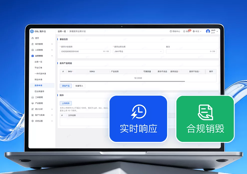Expand the 系统设置 chevron
The height and width of the screenshot is (174, 247).
[52, 121]
